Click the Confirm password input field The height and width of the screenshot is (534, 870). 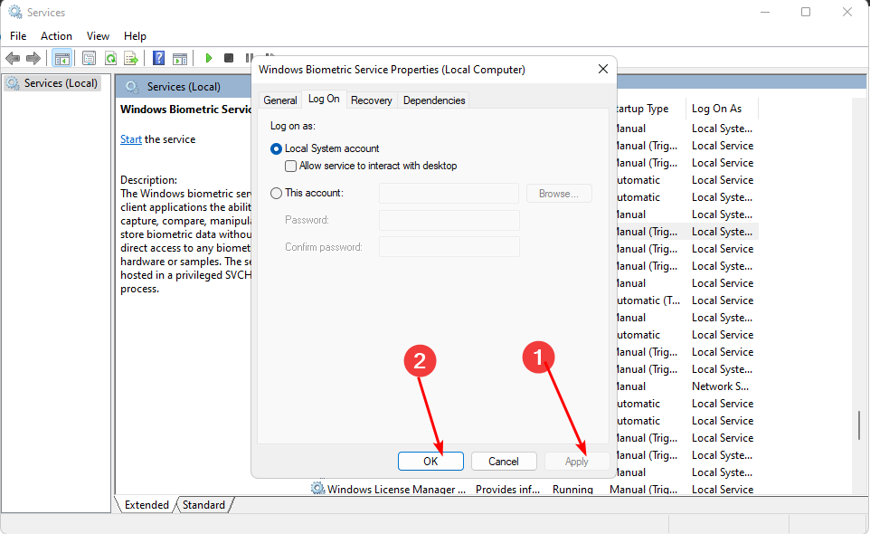click(x=449, y=247)
